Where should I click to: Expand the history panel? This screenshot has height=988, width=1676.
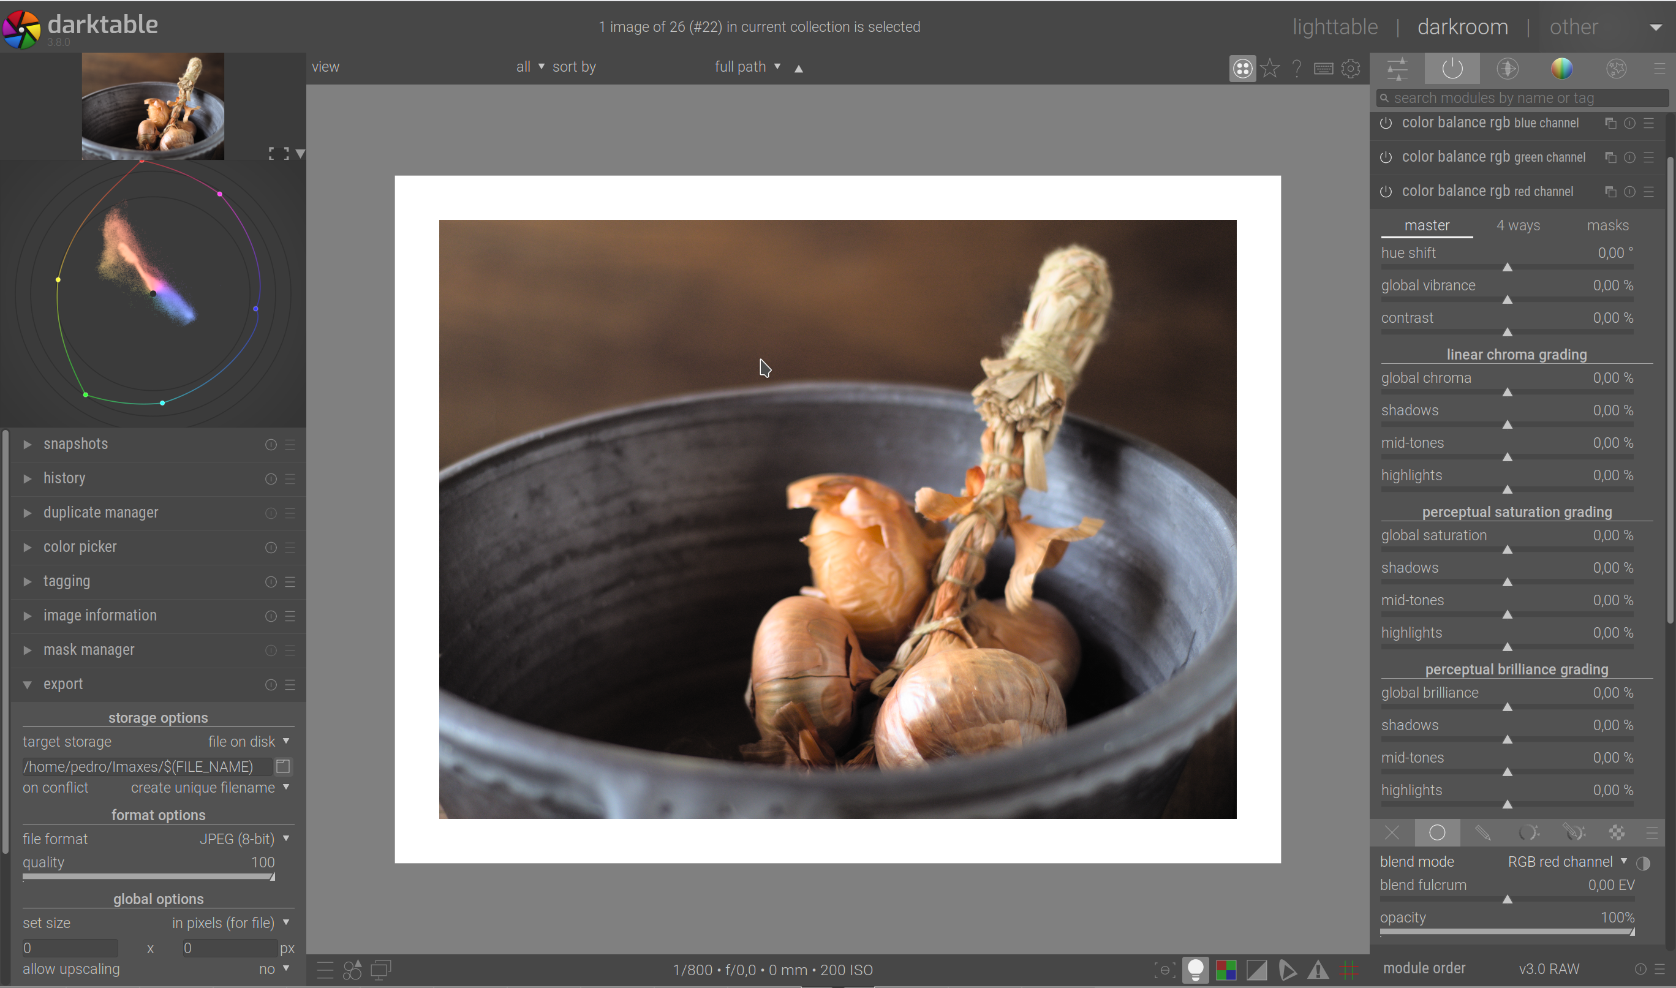tap(64, 479)
